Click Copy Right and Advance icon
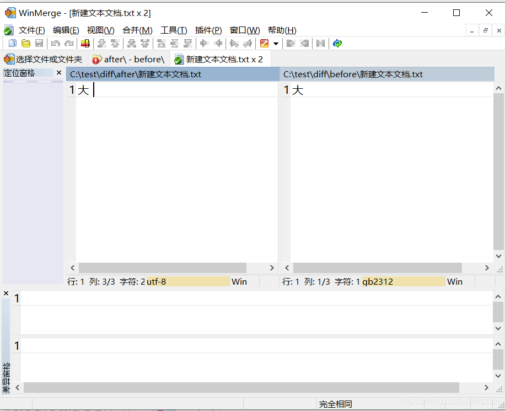 (x=234, y=43)
